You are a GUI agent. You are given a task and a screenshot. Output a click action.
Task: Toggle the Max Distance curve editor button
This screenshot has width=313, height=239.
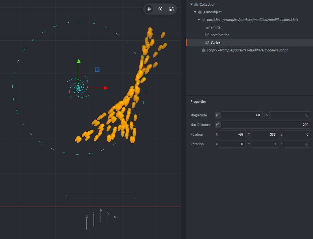(x=217, y=125)
